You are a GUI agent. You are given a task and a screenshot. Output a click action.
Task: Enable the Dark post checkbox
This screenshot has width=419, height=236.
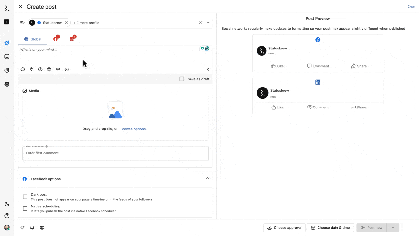[x=25, y=197]
